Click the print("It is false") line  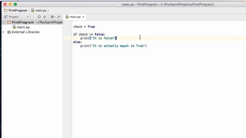pyautogui.click(x=98, y=38)
